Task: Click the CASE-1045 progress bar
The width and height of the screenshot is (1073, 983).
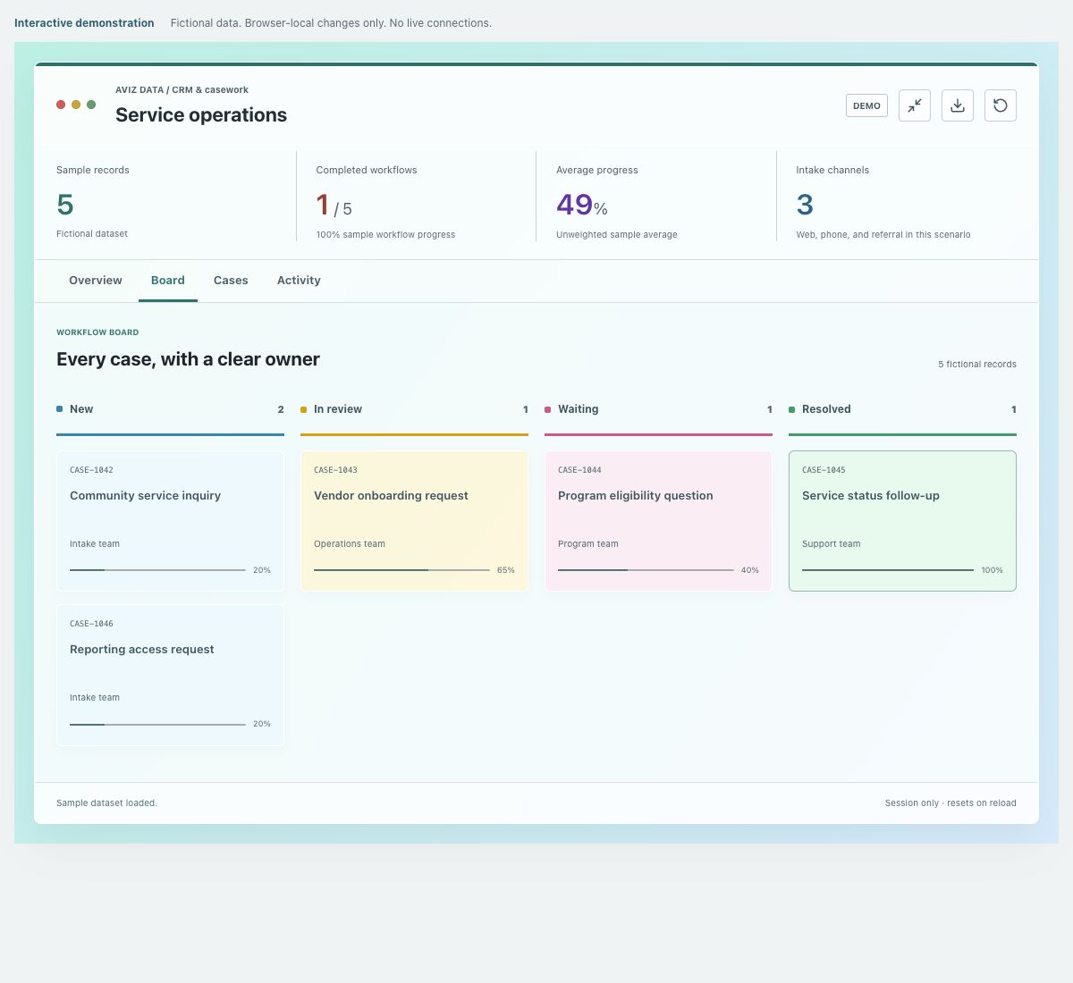Action: point(888,570)
